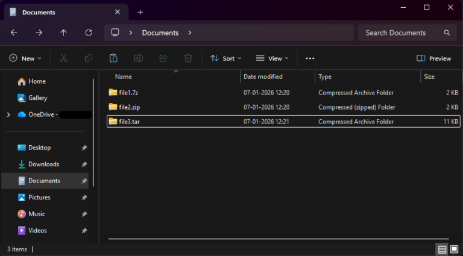This screenshot has width=463, height=256.
Task: Select the Documents tab
Action: [66, 12]
